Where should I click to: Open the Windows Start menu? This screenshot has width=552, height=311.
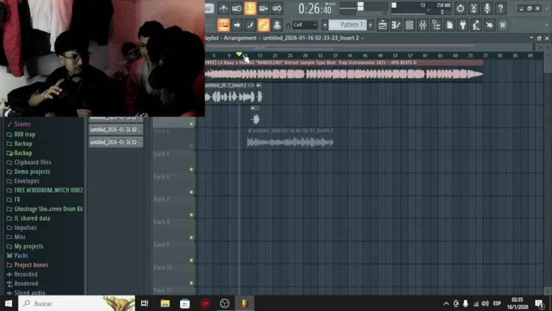point(9,304)
